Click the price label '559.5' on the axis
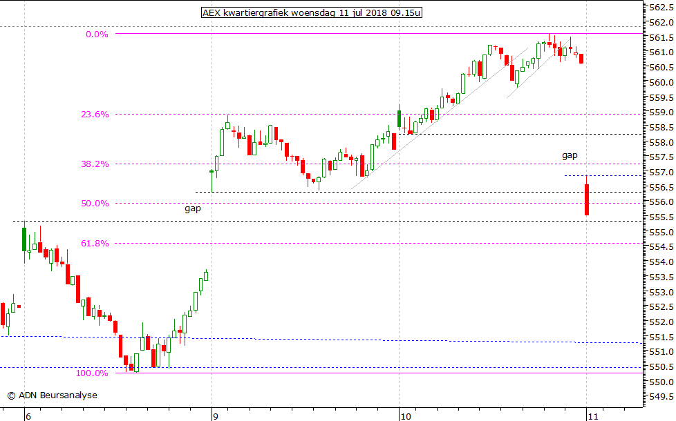676x421 pixels. [x=661, y=97]
